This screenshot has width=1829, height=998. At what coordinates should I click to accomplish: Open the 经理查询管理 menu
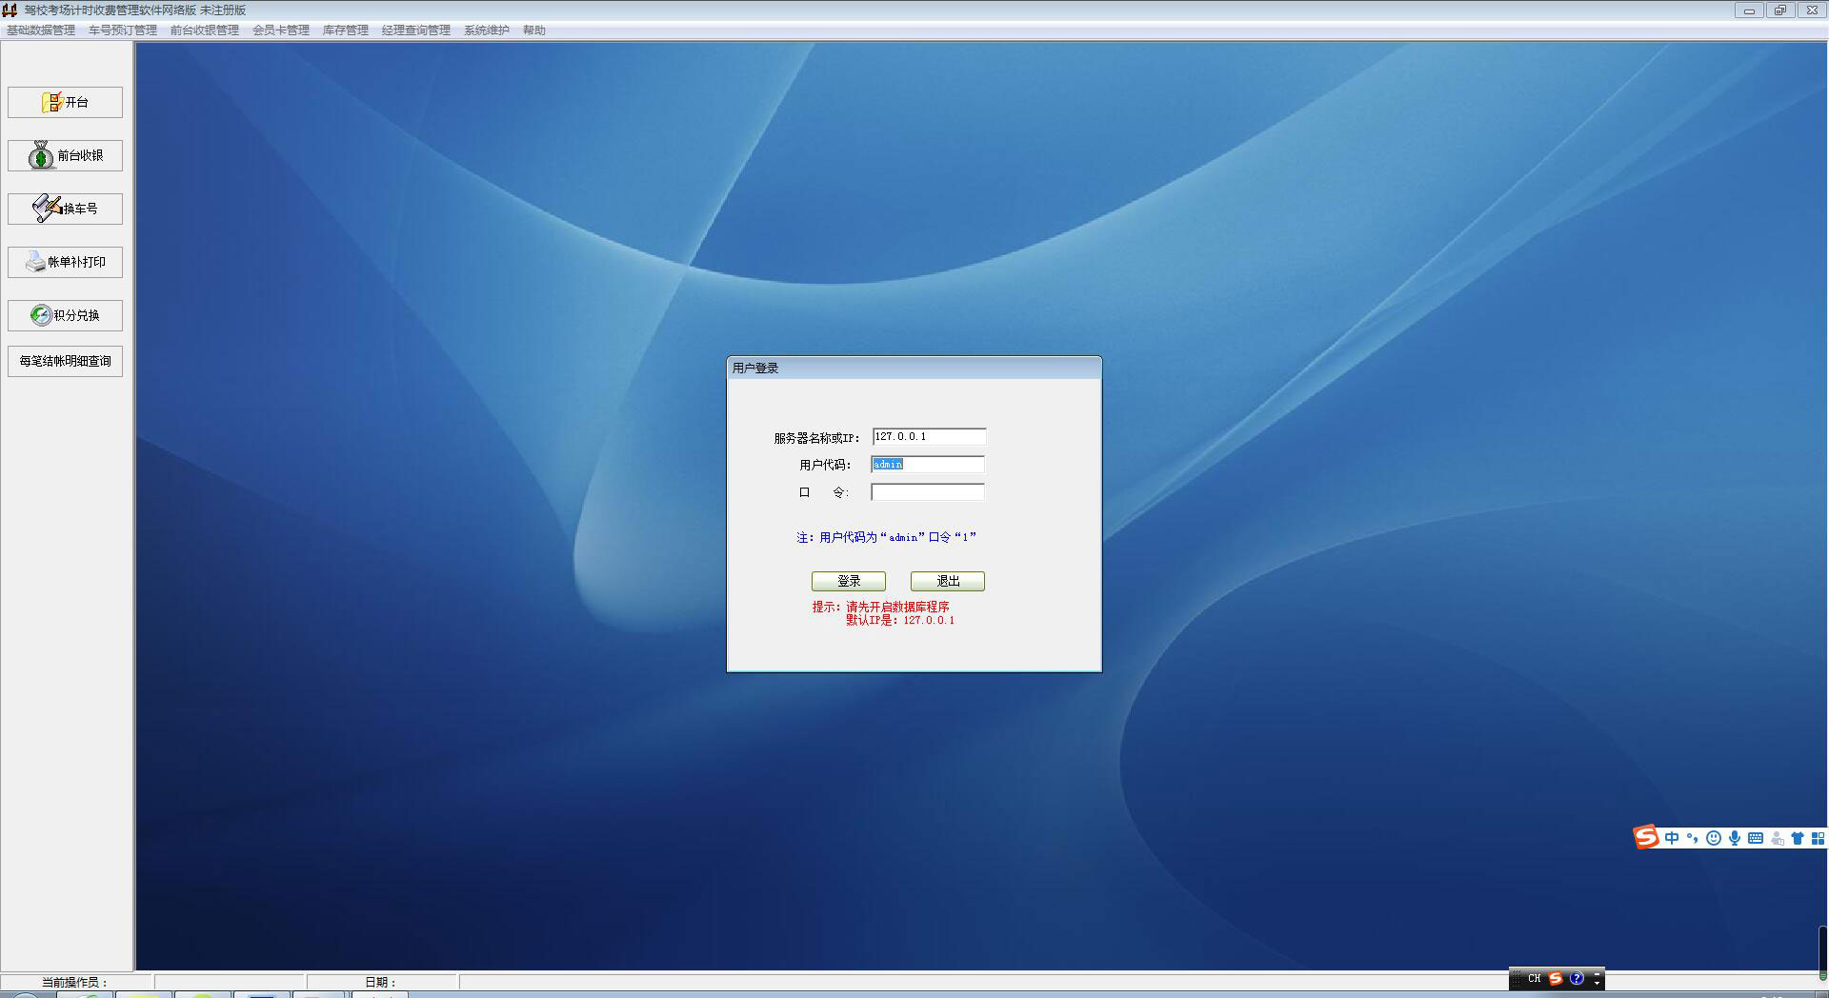[416, 30]
